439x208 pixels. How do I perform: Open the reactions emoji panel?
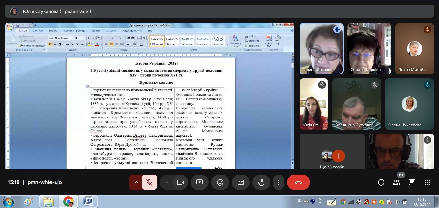click(220, 182)
